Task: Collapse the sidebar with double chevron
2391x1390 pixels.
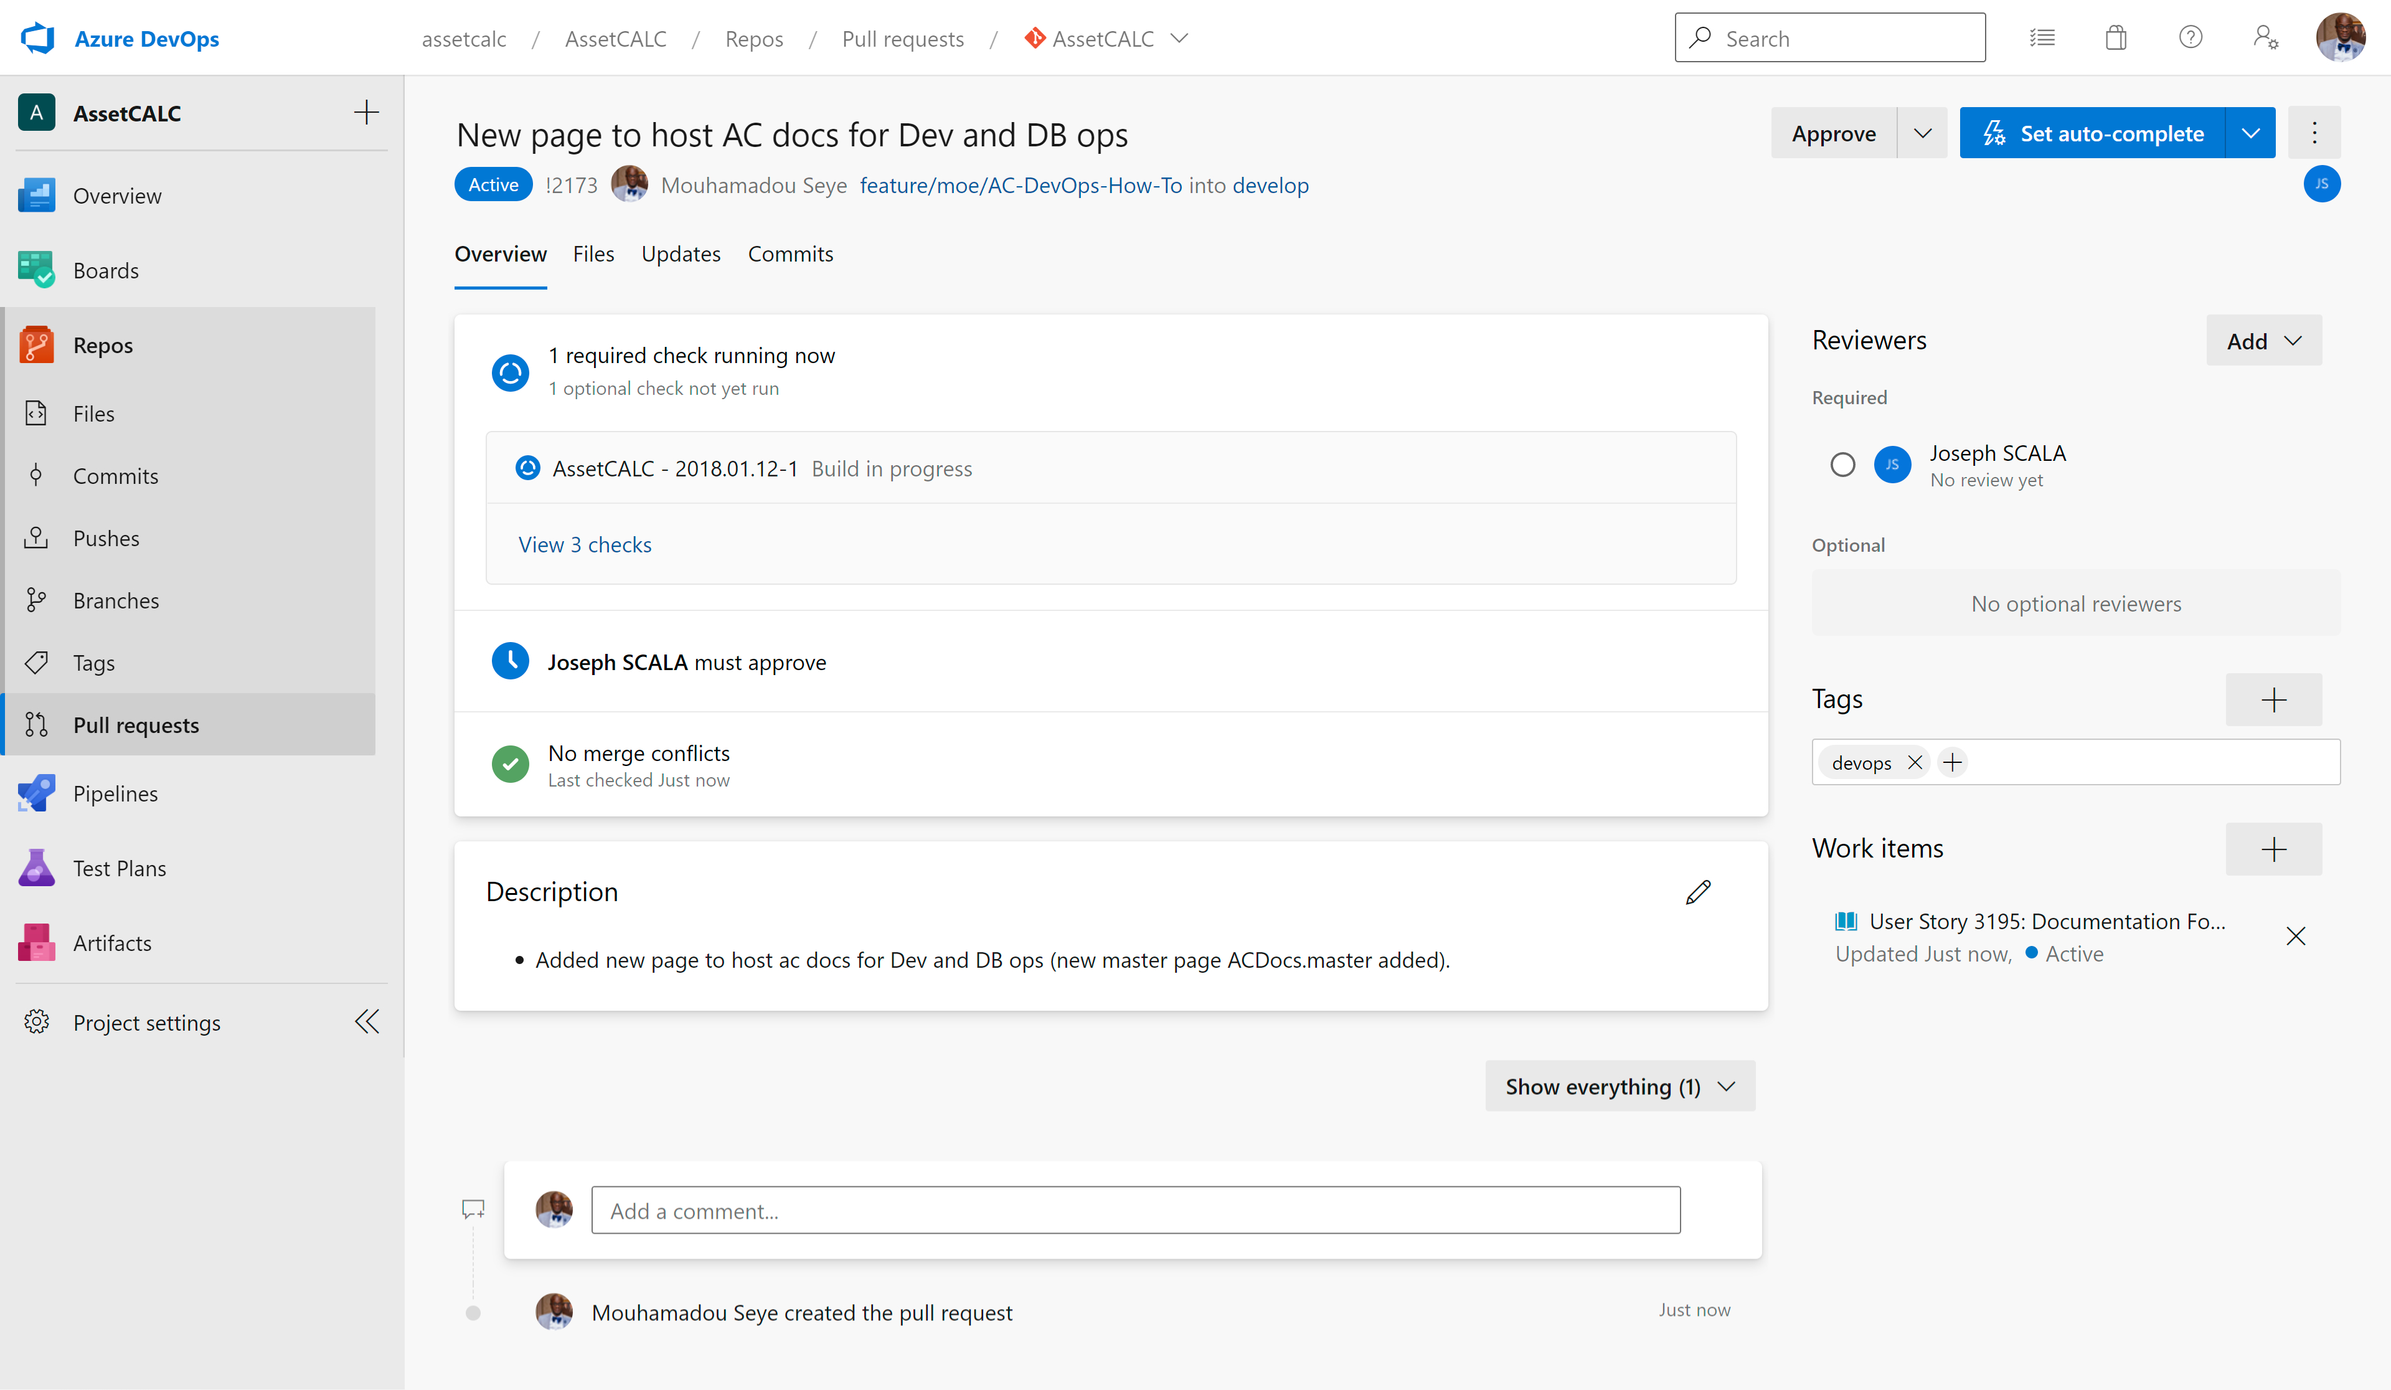Action: 367,1022
